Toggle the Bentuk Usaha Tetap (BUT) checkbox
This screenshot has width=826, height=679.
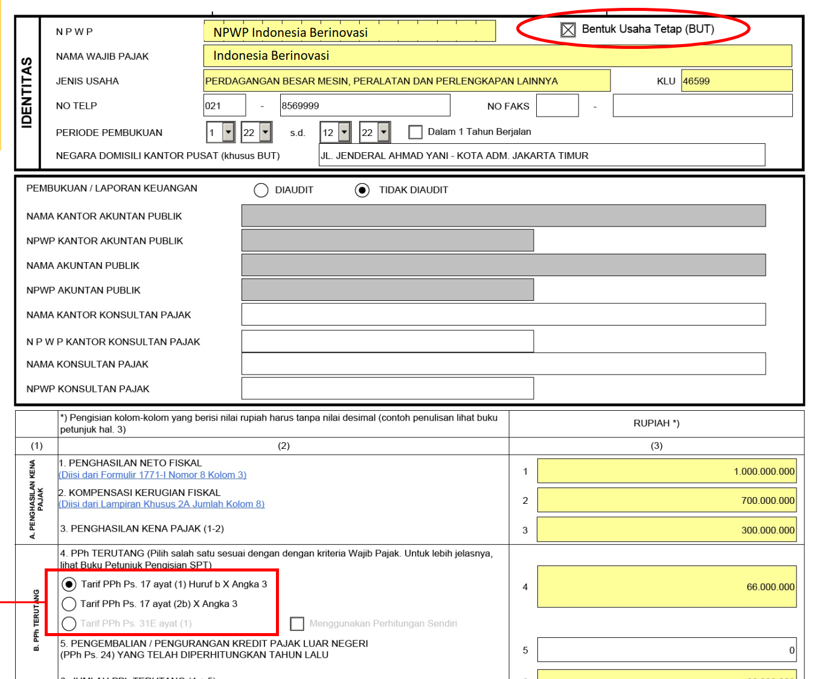coord(568,30)
